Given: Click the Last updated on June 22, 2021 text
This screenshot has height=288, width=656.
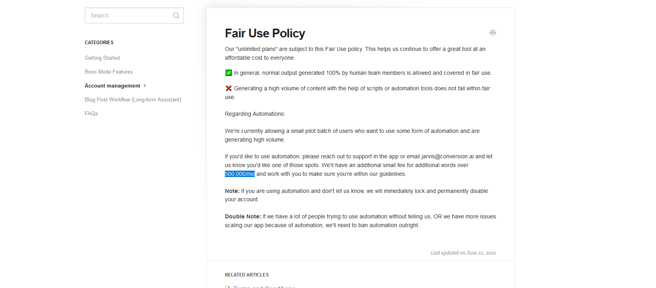Looking at the screenshot, I should pyautogui.click(x=463, y=253).
